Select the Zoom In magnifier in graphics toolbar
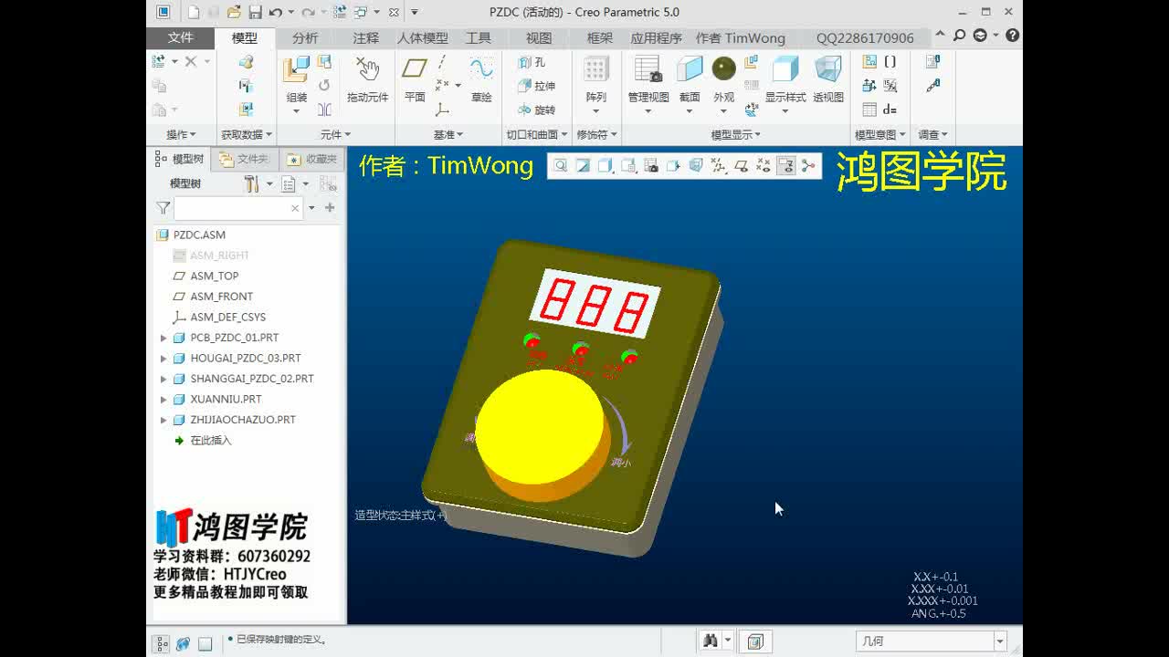The image size is (1169, 657). [x=562, y=167]
